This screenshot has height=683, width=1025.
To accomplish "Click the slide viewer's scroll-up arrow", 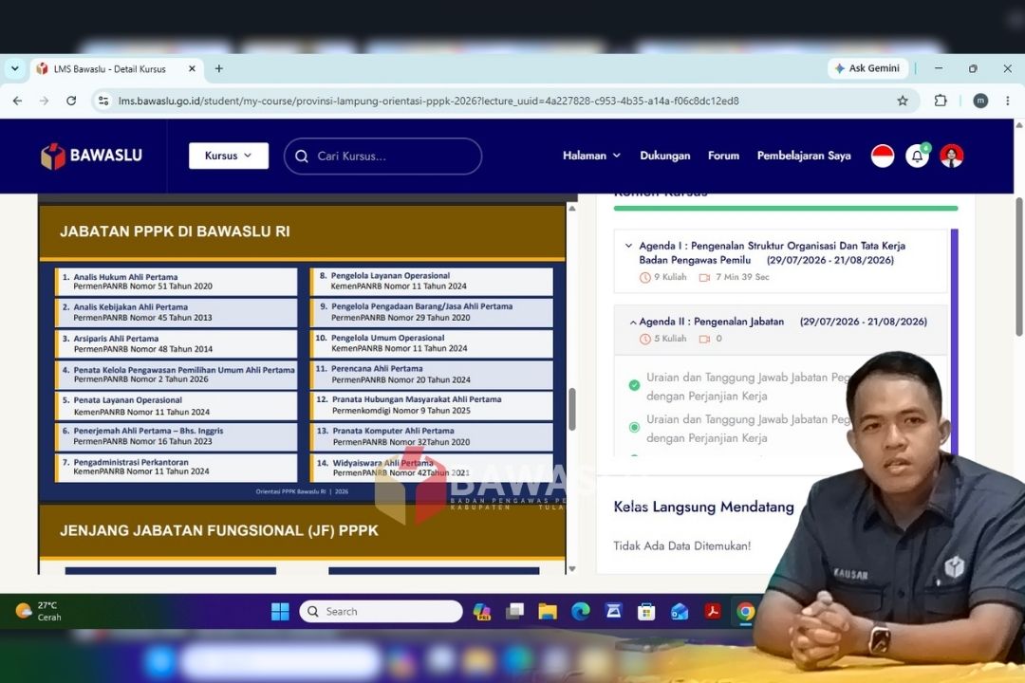I will point(572,209).
